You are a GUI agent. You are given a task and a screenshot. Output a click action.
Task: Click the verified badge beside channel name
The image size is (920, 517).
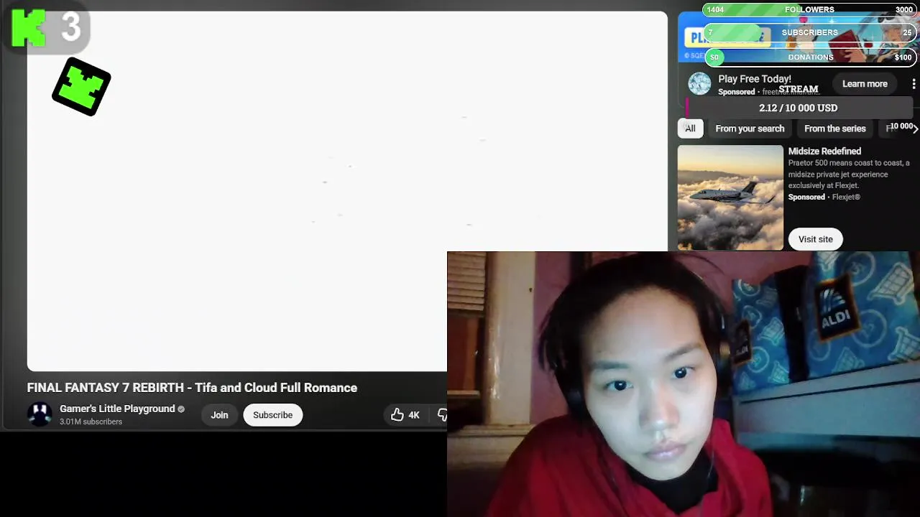[x=181, y=409]
